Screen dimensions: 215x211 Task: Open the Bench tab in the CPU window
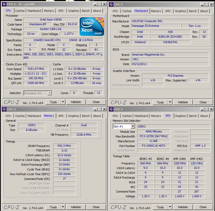click(86, 11)
